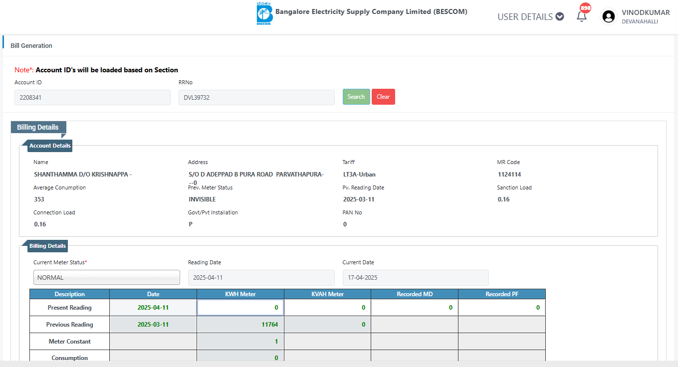
Task: Click the Connection Load value 0.16
Action: tap(40, 224)
